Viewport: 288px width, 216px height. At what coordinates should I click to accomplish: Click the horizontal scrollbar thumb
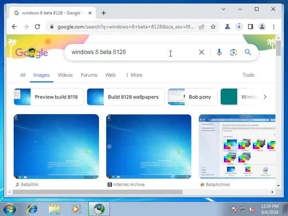[x=97, y=192]
